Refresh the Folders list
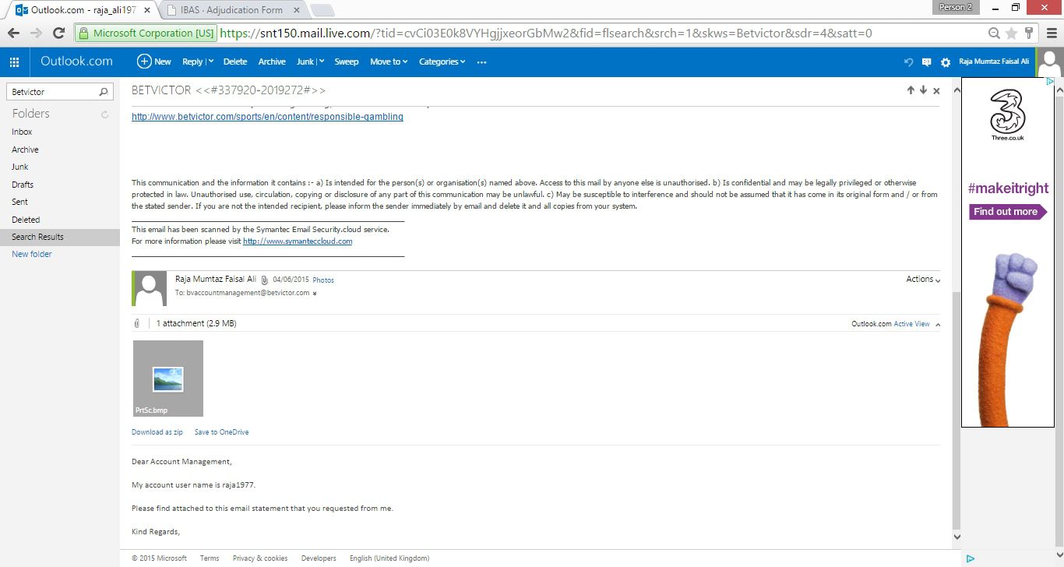Screen dimensions: 1064x567 coord(105,114)
